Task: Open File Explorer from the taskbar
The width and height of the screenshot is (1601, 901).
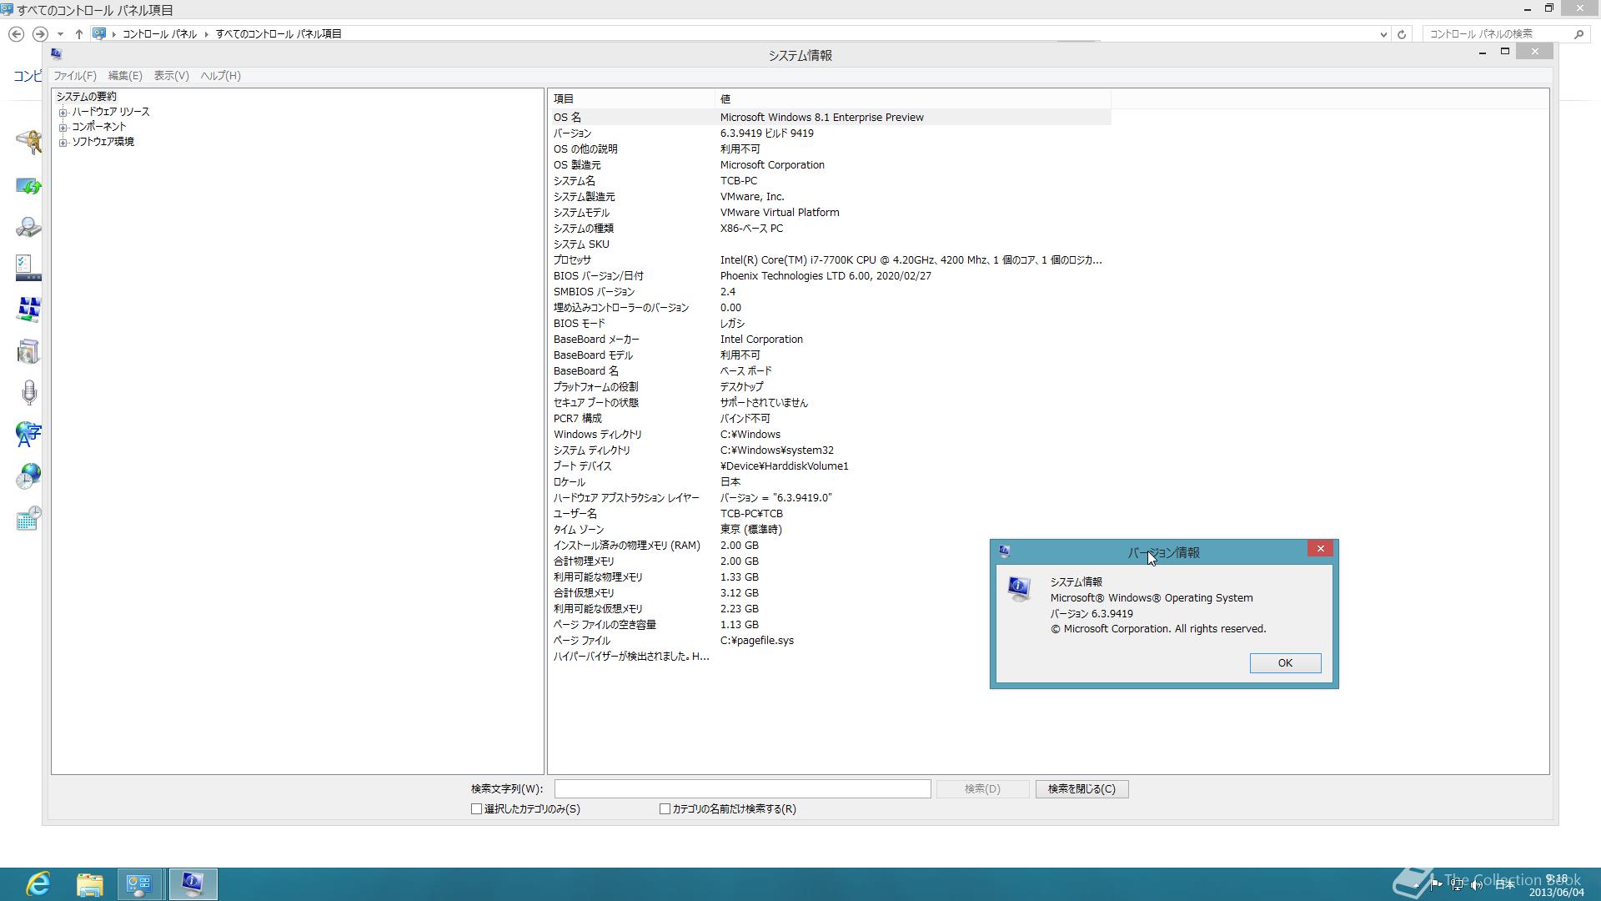Action: point(89,884)
